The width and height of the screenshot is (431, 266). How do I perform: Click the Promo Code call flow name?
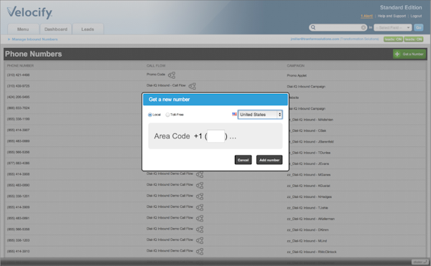tap(156, 75)
